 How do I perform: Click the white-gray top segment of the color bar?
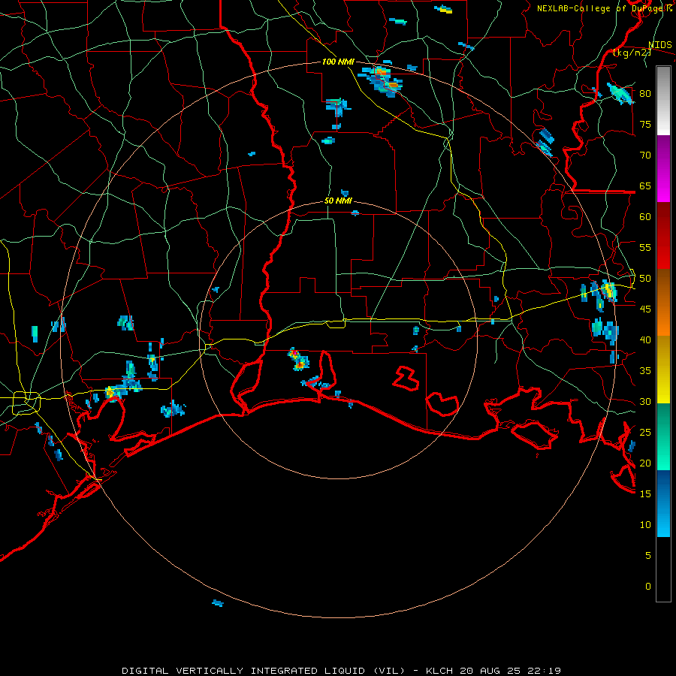point(663,101)
